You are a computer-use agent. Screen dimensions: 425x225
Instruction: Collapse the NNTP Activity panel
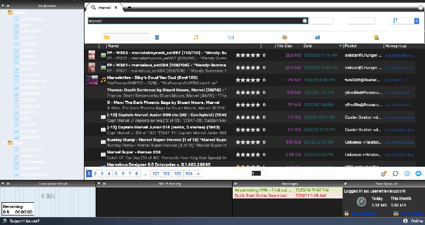click(104, 184)
